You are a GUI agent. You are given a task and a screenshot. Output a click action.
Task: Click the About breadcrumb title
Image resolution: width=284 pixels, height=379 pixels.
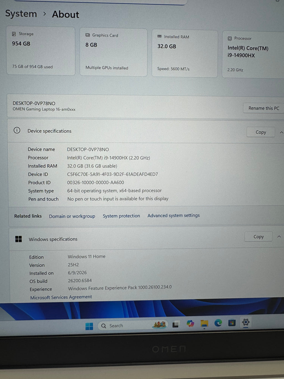66,14
